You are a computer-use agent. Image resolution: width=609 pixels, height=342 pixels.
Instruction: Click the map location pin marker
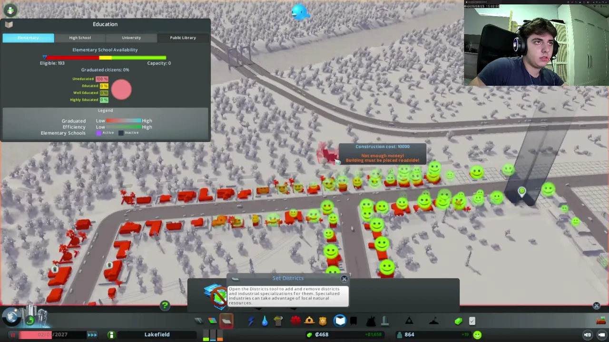point(522,191)
